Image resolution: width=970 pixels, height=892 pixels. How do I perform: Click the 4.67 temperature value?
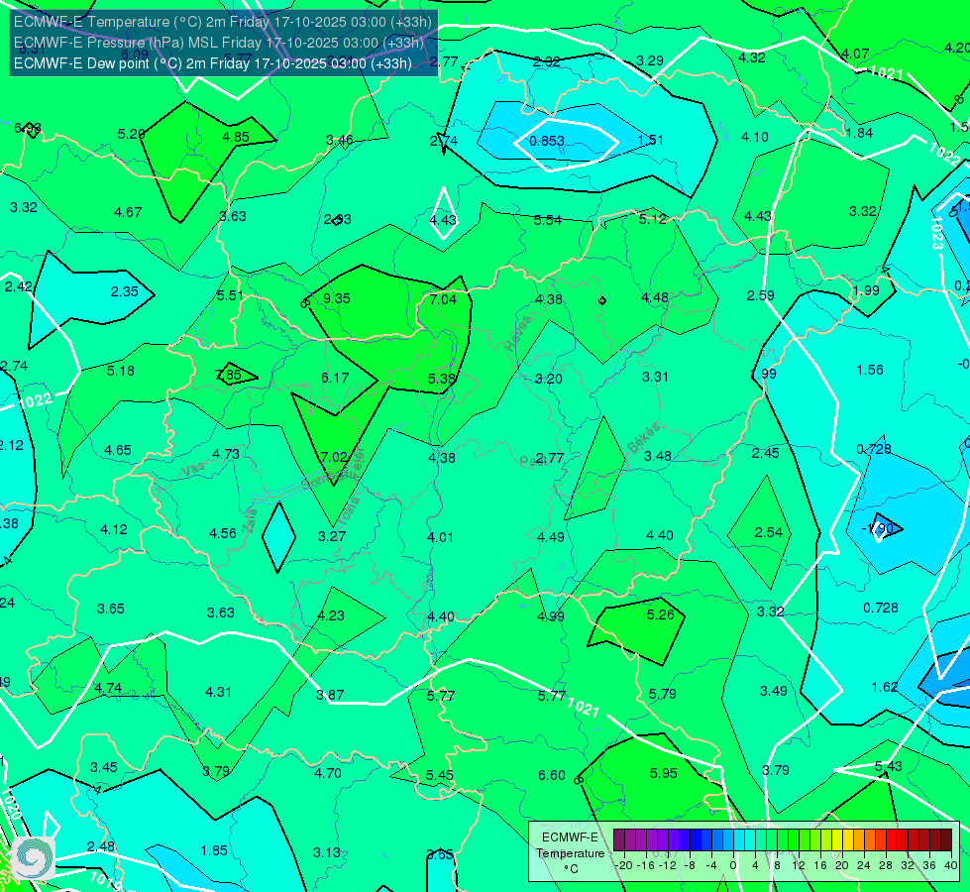[x=128, y=212]
